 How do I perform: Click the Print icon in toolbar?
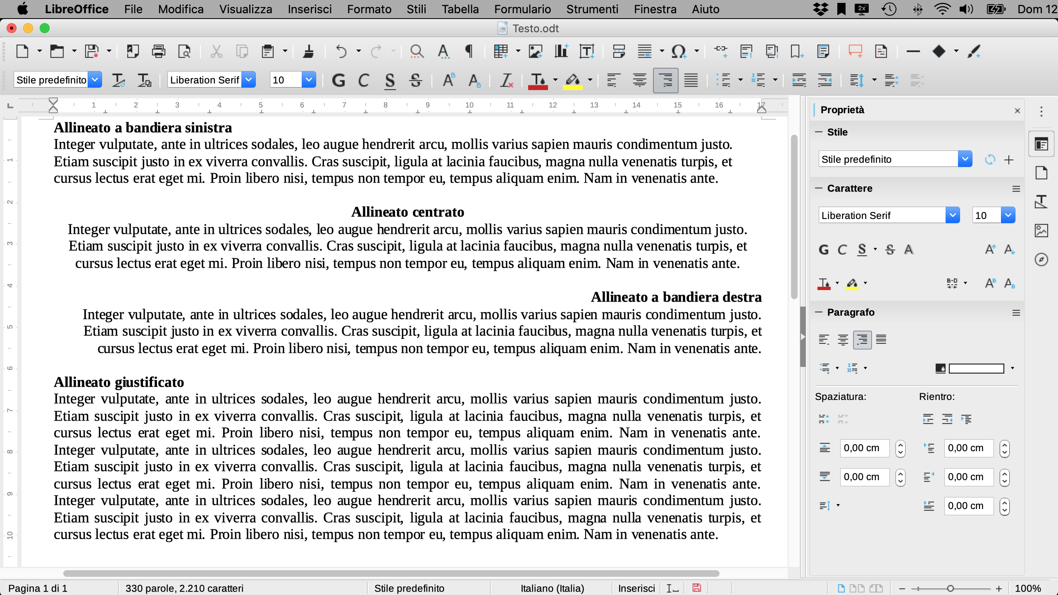pyautogui.click(x=158, y=51)
